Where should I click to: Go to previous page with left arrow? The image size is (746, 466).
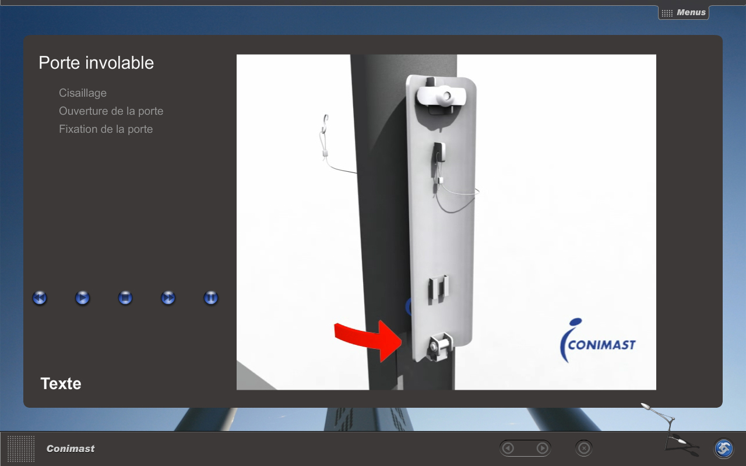coord(508,448)
